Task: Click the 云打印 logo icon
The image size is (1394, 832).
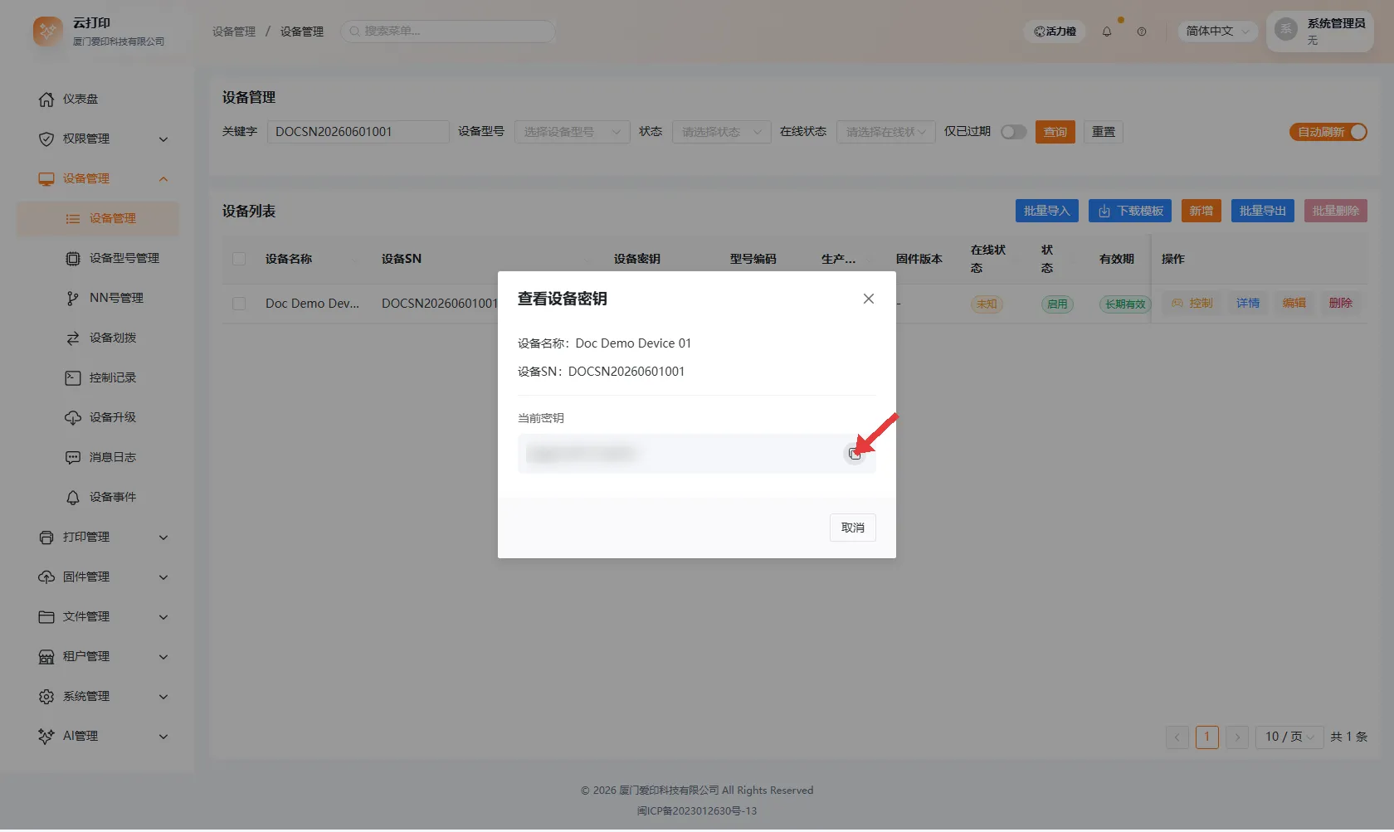Action: 47,32
